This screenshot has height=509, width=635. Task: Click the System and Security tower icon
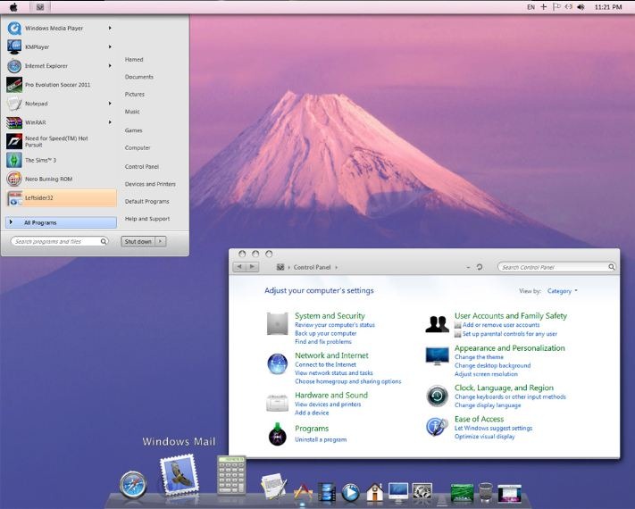tap(278, 323)
